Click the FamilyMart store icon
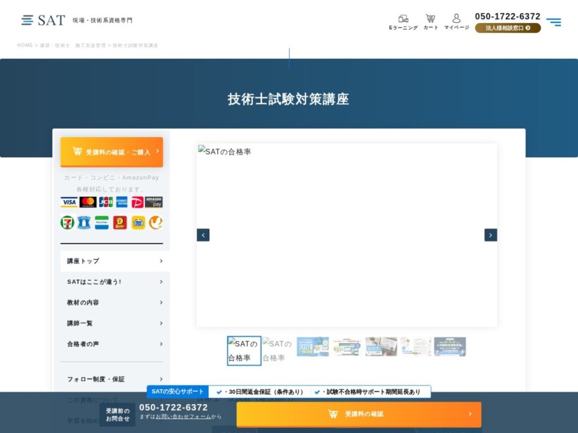 (x=102, y=222)
